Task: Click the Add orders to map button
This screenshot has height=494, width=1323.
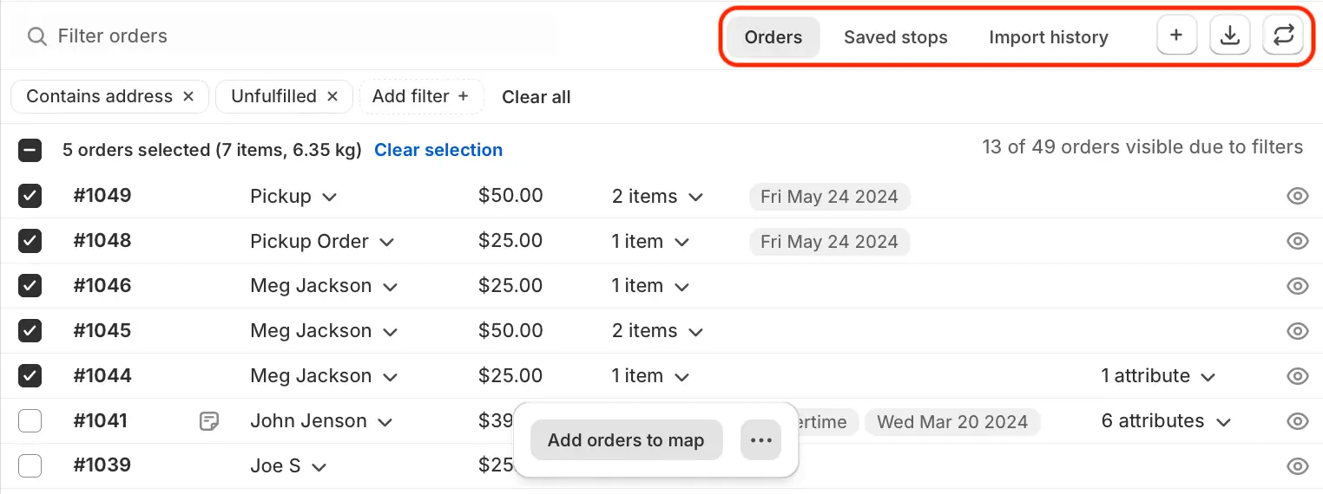Action: [626, 440]
